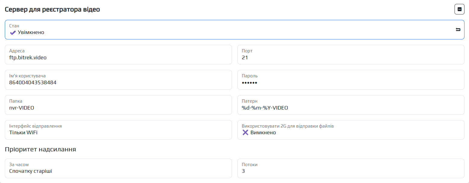Click the revert arrow icon in Стан
This screenshot has width=469, height=183.
[x=458, y=29]
